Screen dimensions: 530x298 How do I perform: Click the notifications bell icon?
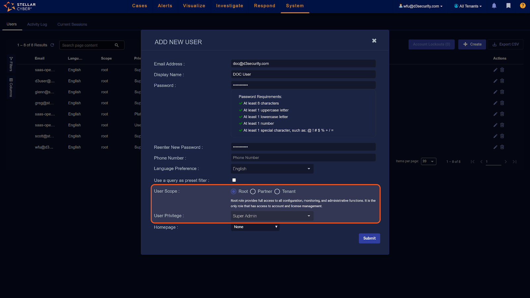(x=494, y=6)
